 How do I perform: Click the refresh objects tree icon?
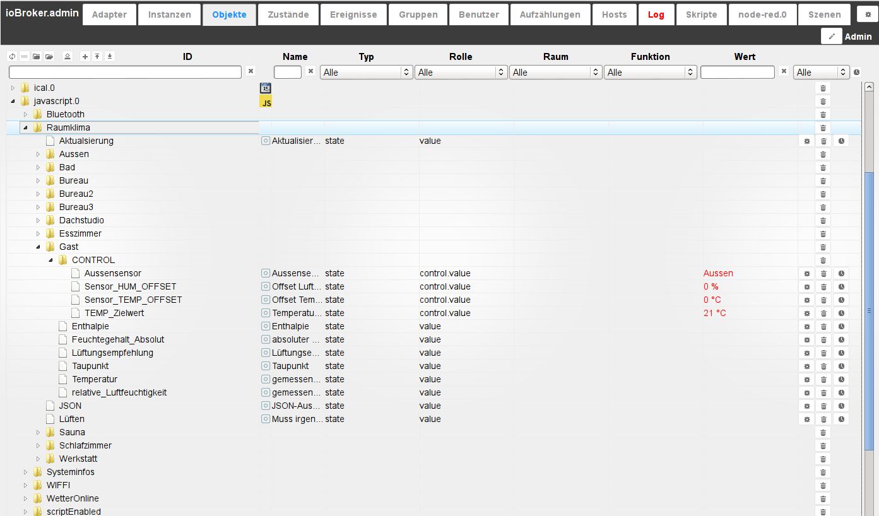(x=12, y=57)
